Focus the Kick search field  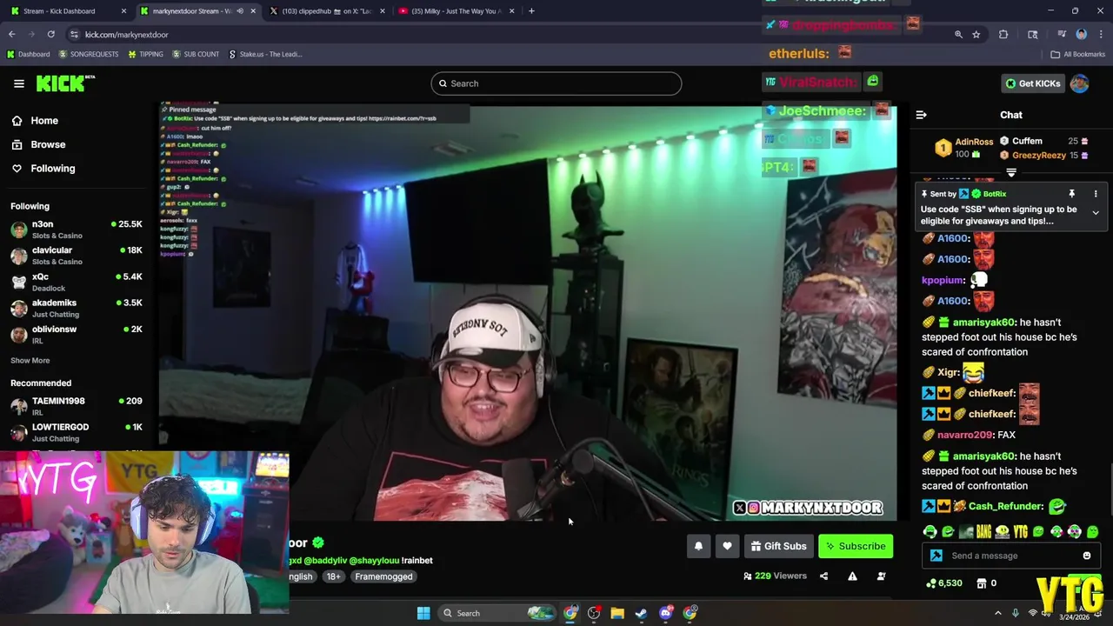point(556,83)
